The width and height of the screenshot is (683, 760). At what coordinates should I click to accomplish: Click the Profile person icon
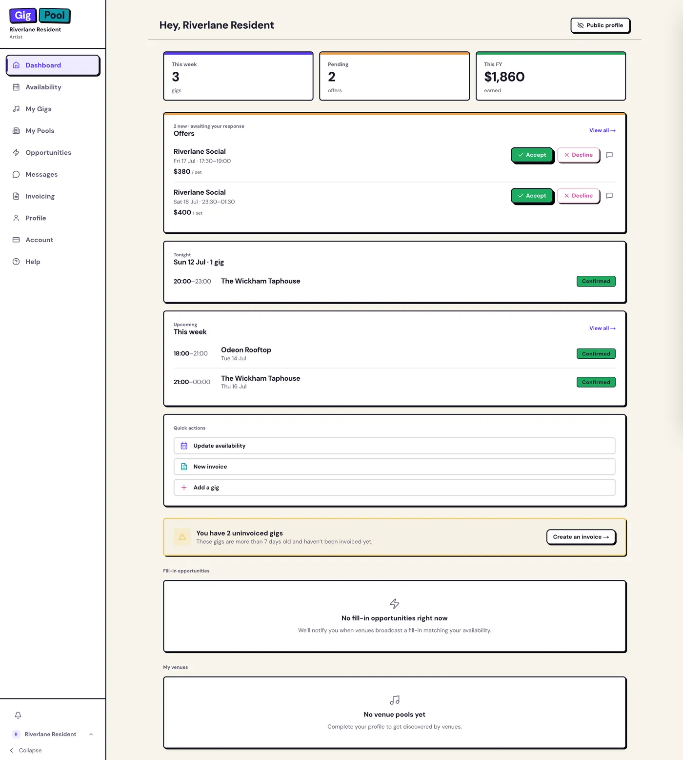pos(16,218)
